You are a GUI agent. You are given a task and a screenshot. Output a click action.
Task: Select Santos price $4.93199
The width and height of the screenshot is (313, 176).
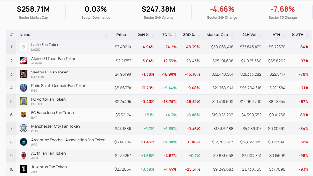123,74
